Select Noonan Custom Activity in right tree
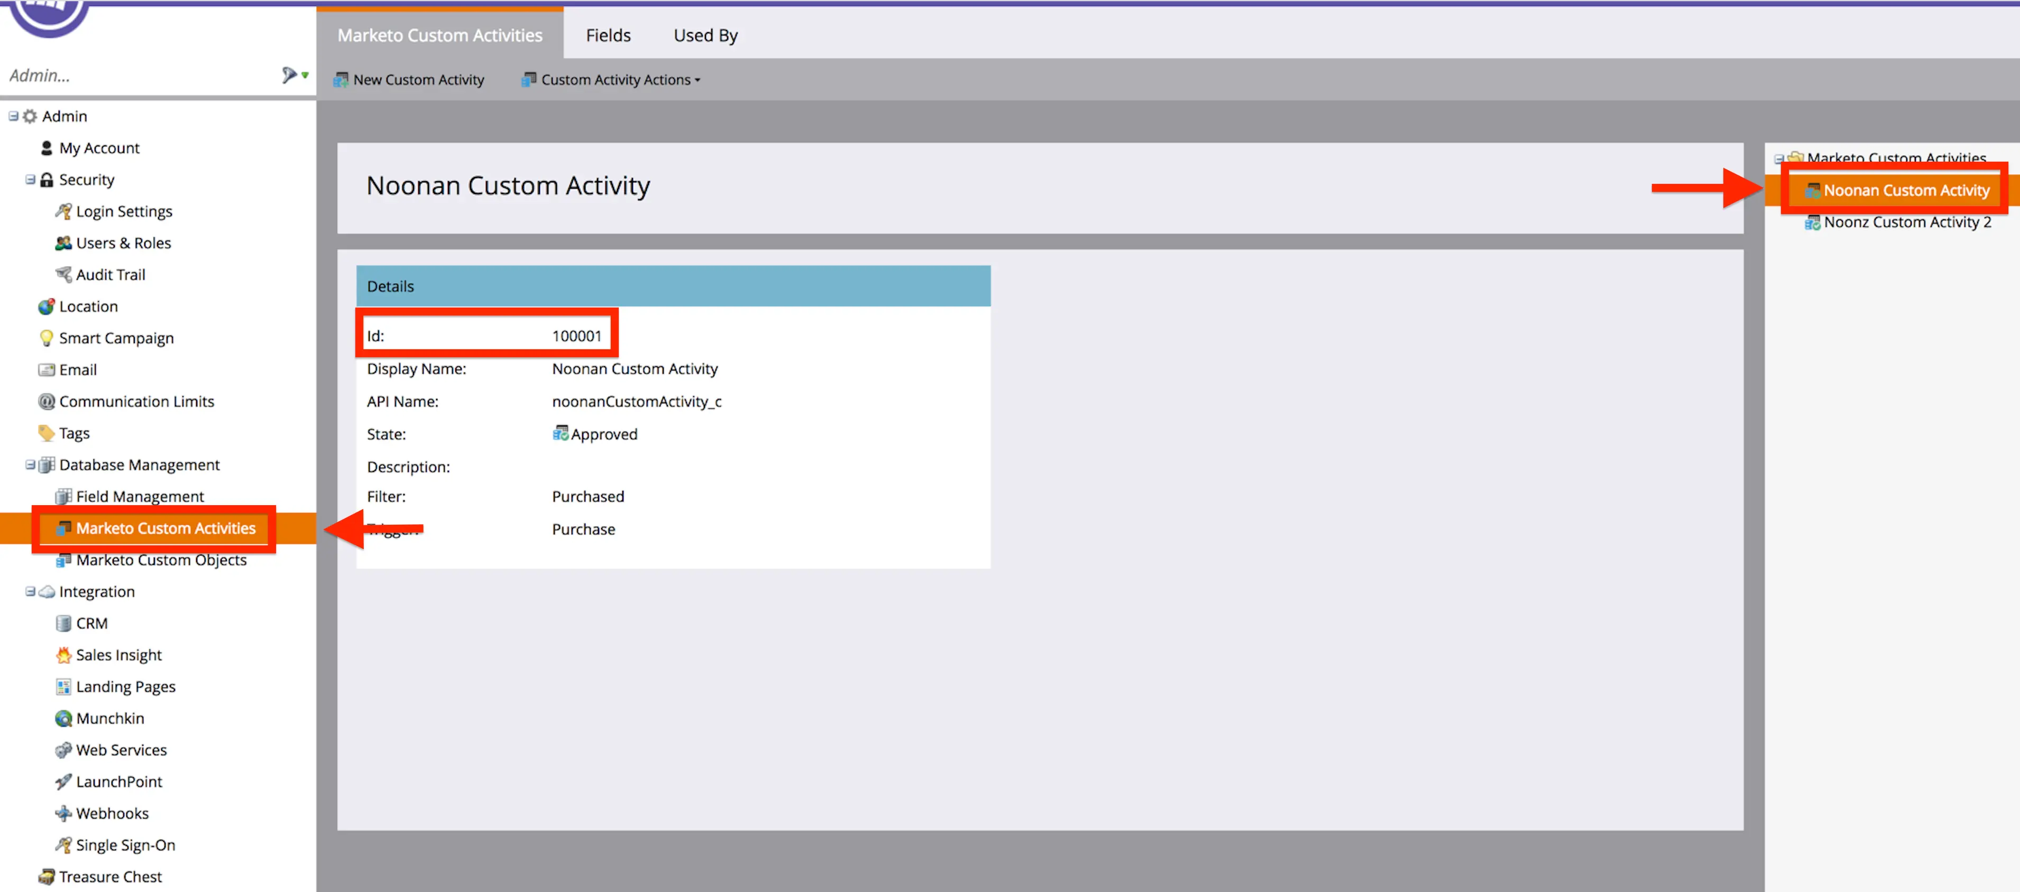2020x892 pixels. (1905, 190)
